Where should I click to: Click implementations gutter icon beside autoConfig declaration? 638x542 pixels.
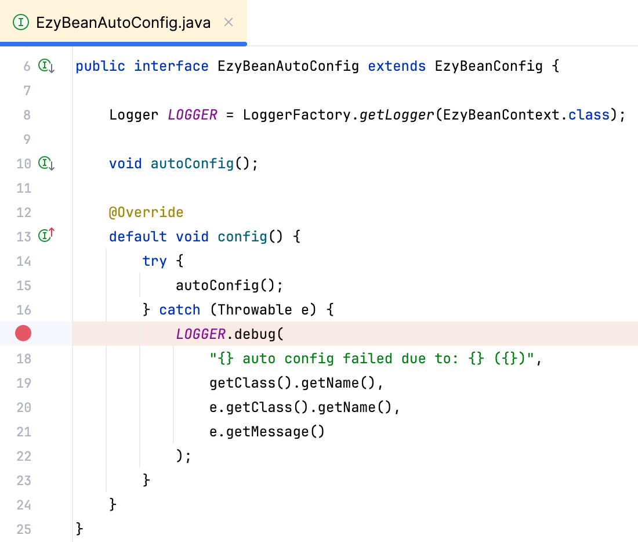[45, 164]
